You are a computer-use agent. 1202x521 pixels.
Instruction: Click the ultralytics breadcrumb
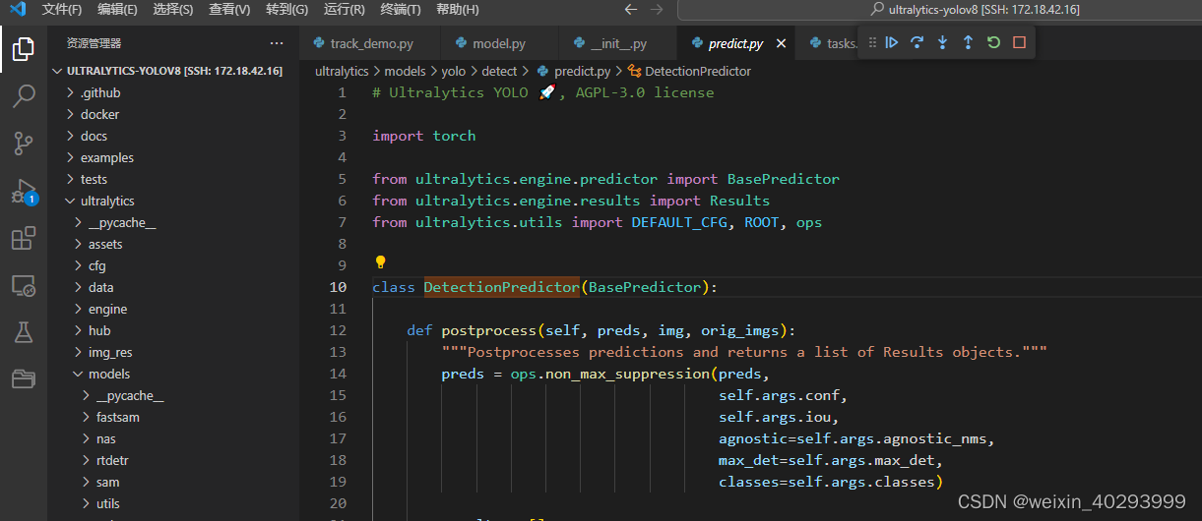tap(342, 71)
